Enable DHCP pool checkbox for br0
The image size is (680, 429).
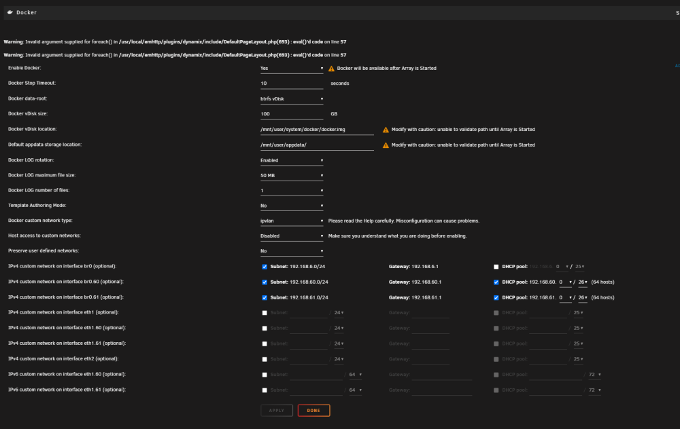pos(496,267)
